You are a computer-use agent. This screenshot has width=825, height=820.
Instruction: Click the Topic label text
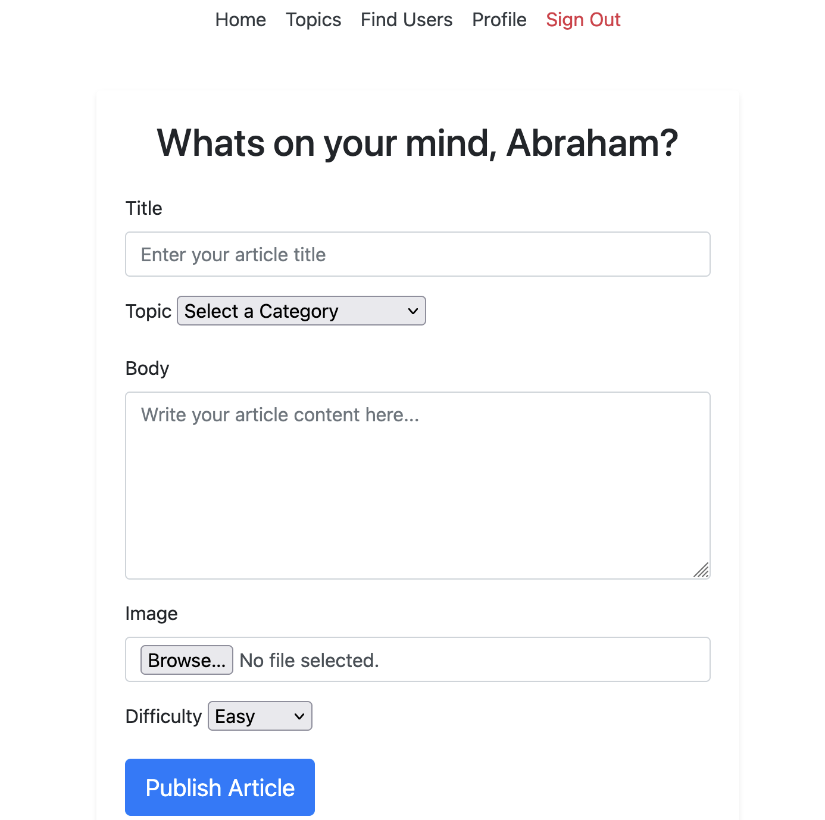coord(148,311)
